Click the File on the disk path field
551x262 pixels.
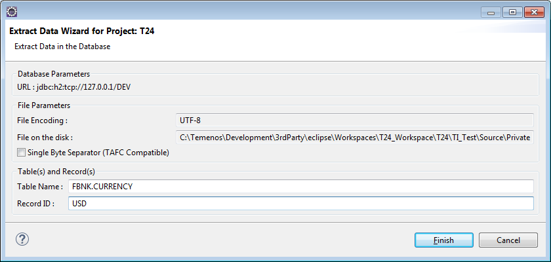353,138
